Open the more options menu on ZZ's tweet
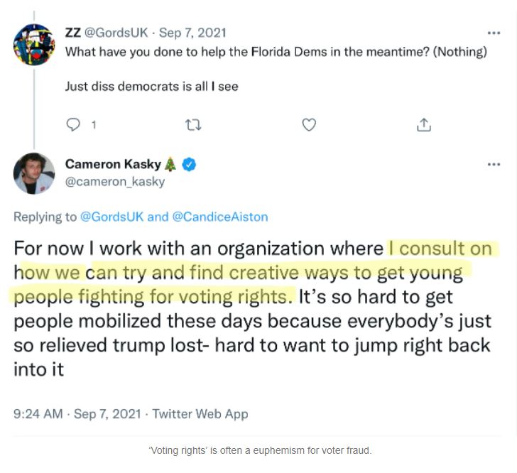The height and width of the screenshot is (473, 517). coord(494,33)
